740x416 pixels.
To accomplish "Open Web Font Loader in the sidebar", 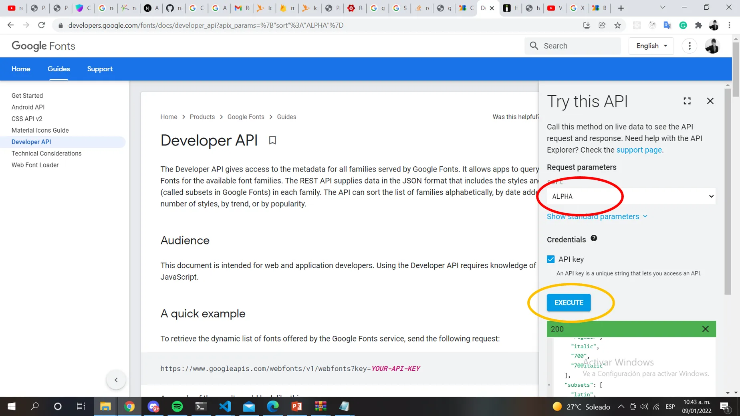I will click(35, 165).
